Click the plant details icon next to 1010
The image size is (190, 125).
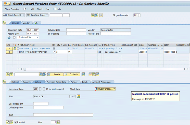(79, 96)
